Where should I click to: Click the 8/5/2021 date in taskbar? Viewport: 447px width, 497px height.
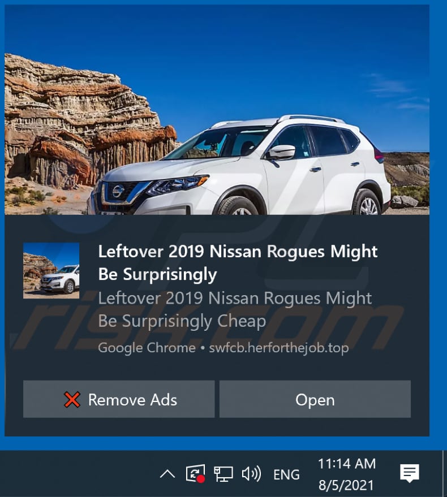click(x=346, y=485)
